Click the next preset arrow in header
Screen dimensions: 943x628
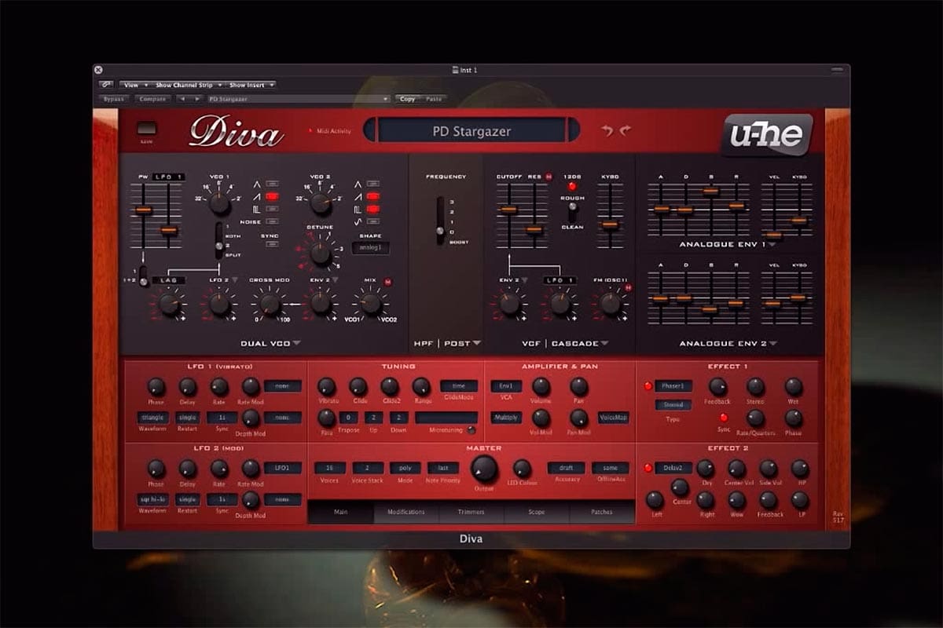pos(196,99)
